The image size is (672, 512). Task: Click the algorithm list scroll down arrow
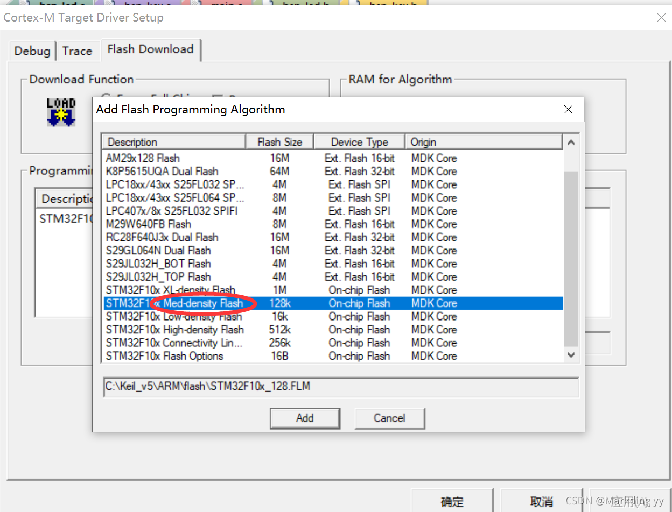pyautogui.click(x=571, y=355)
